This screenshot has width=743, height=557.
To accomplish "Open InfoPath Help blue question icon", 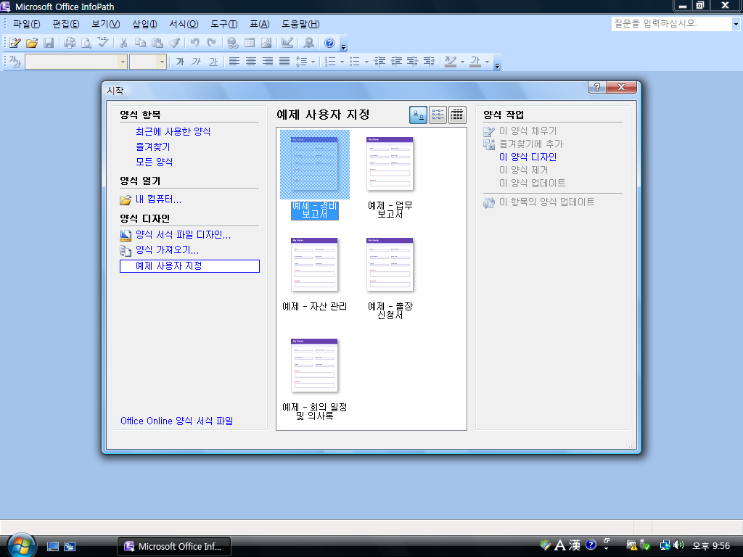I will tap(329, 43).
